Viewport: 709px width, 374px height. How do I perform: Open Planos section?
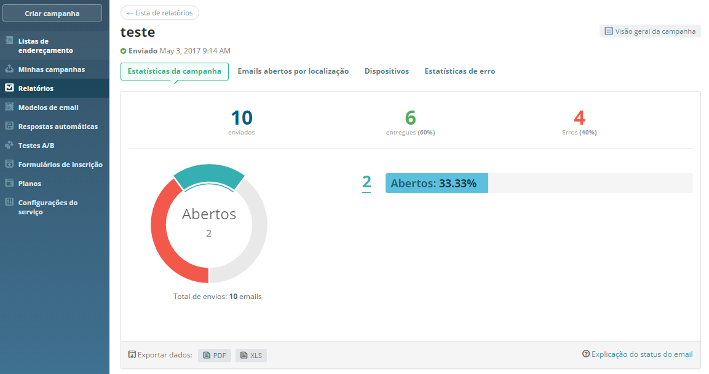pos(54,183)
